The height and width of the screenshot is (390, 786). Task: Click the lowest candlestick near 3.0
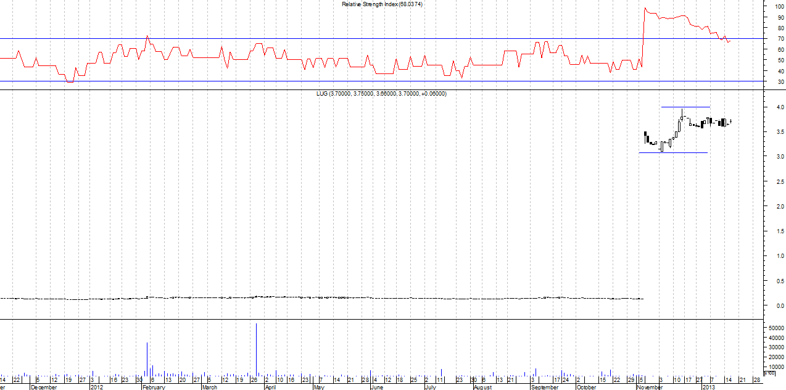pyautogui.click(x=661, y=147)
